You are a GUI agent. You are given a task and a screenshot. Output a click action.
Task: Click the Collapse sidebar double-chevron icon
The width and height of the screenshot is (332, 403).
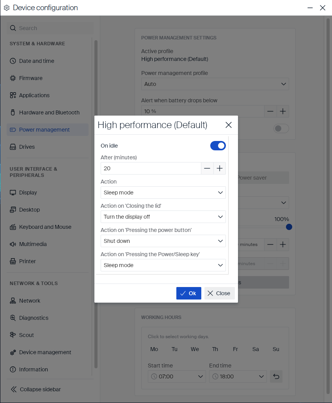tap(14, 389)
